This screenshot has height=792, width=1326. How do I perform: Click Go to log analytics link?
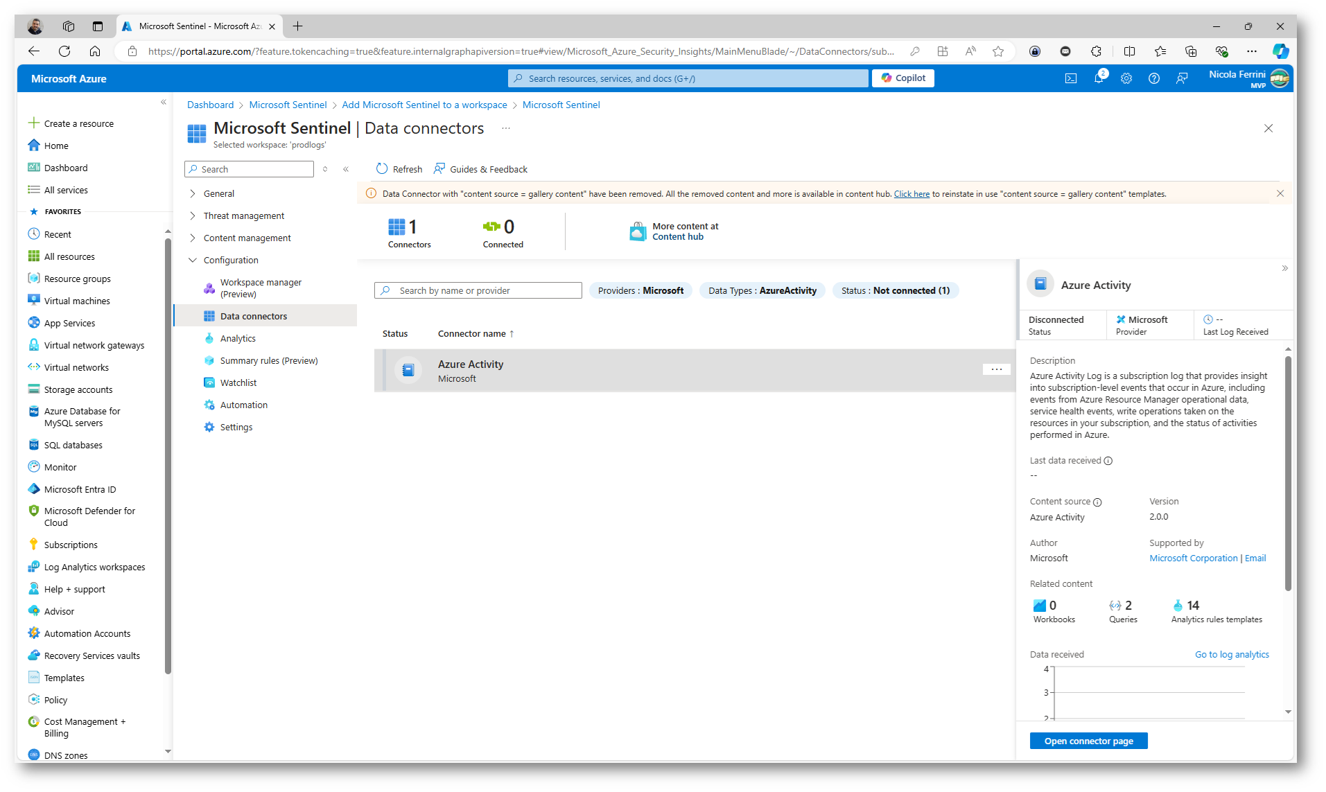(x=1232, y=654)
